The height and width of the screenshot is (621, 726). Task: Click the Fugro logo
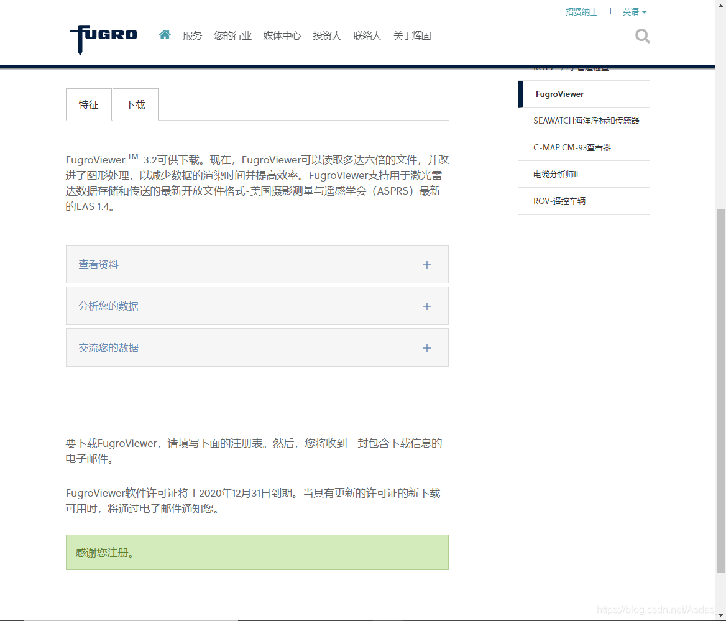(103, 40)
